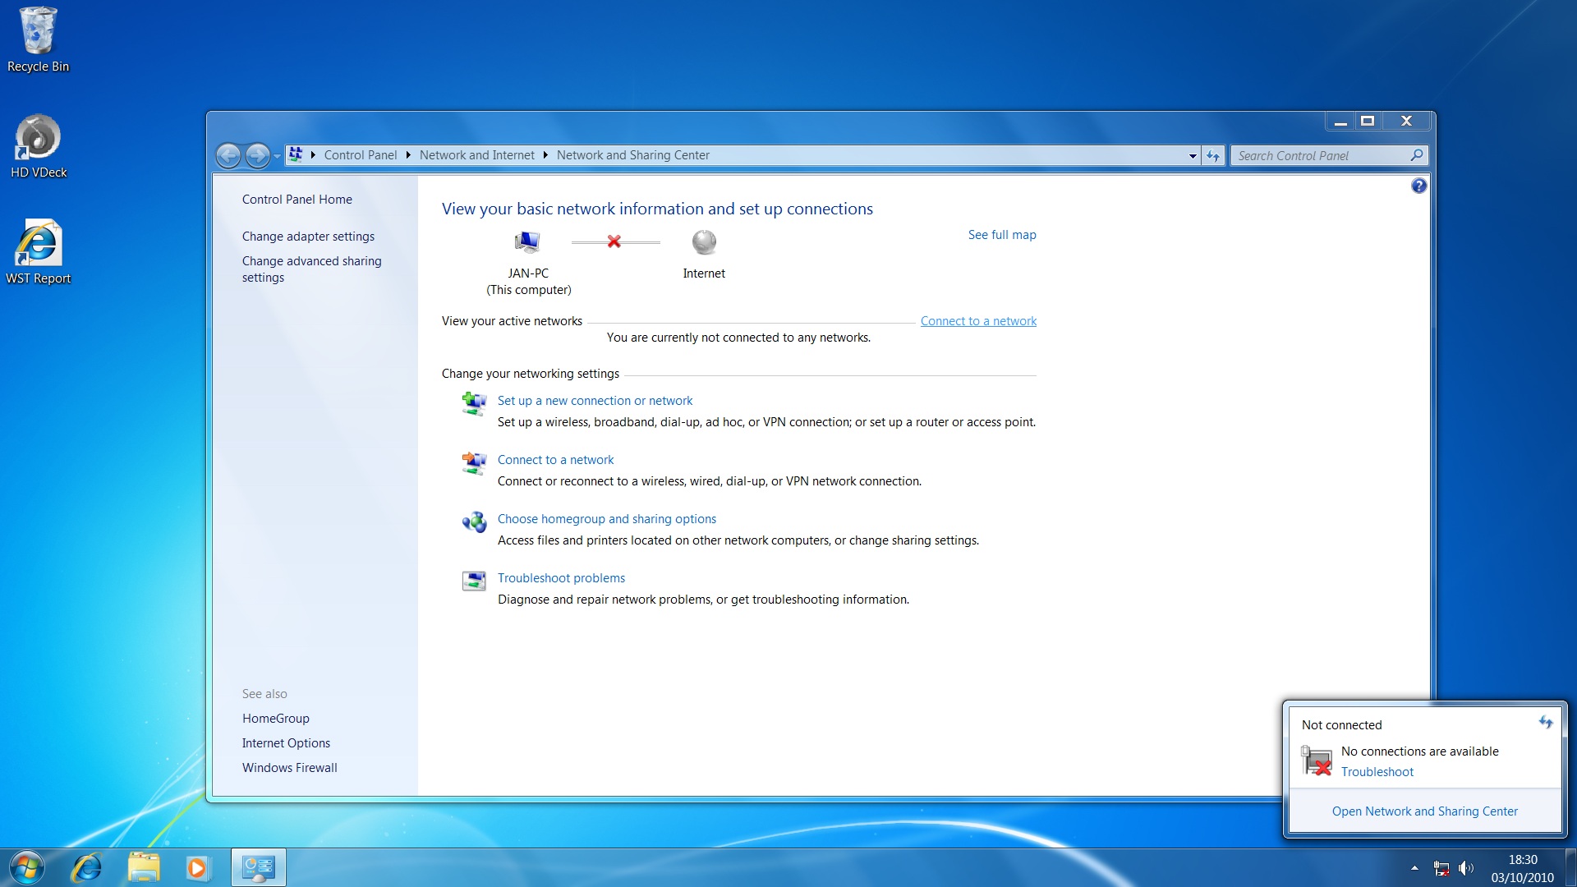Go back with the Back arrow button
This screenshot has height=887, width=1577.
(x=228, y=155)
